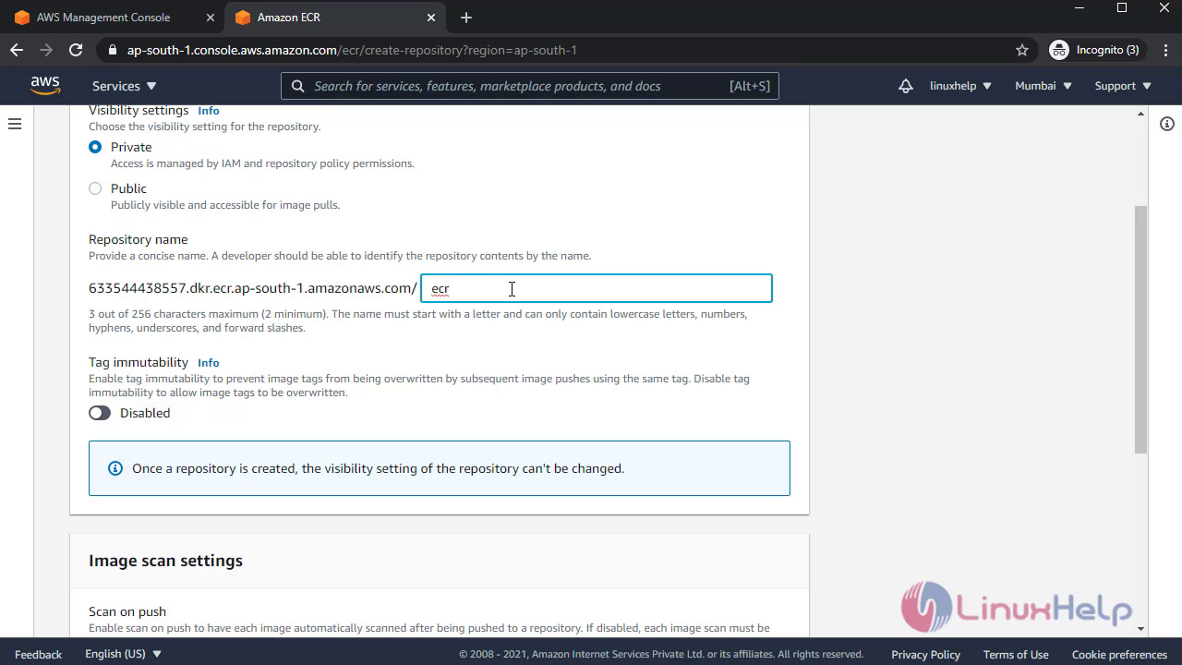Click the padlock site info icon
The height and width of the screenshot is (665, 1182).
point(113,50)
